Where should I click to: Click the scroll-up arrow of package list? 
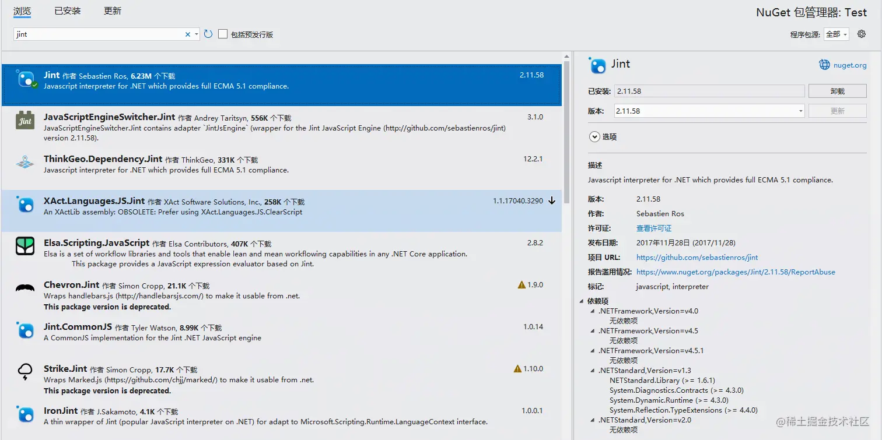point(566,57)
